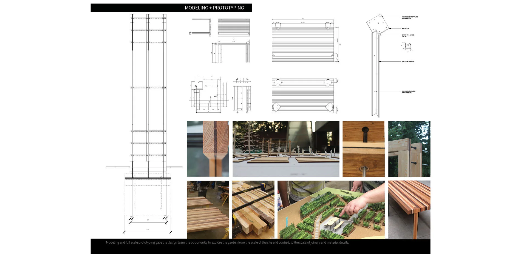The image size is (521, 254).
Task: Open the scale model photo with figures
Action: click(286, 149)
